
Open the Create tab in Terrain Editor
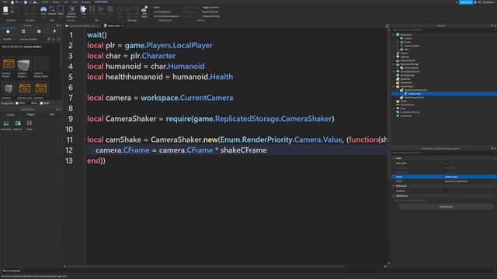10,115
